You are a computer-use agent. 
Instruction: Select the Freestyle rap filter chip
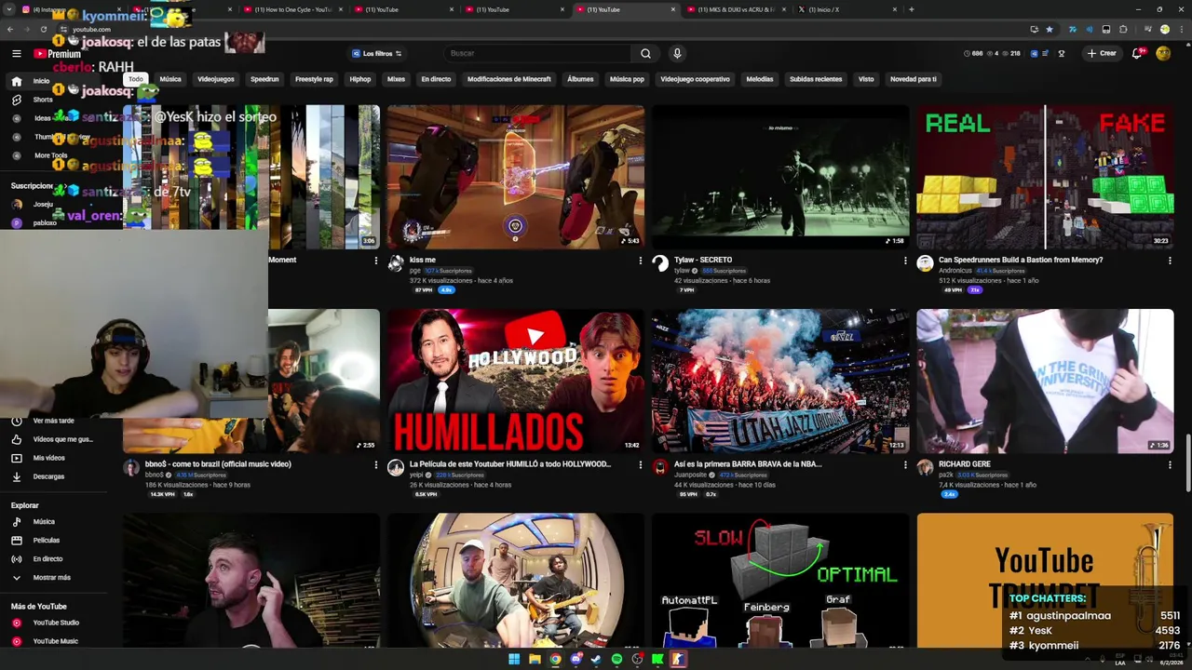coord(314,79)
